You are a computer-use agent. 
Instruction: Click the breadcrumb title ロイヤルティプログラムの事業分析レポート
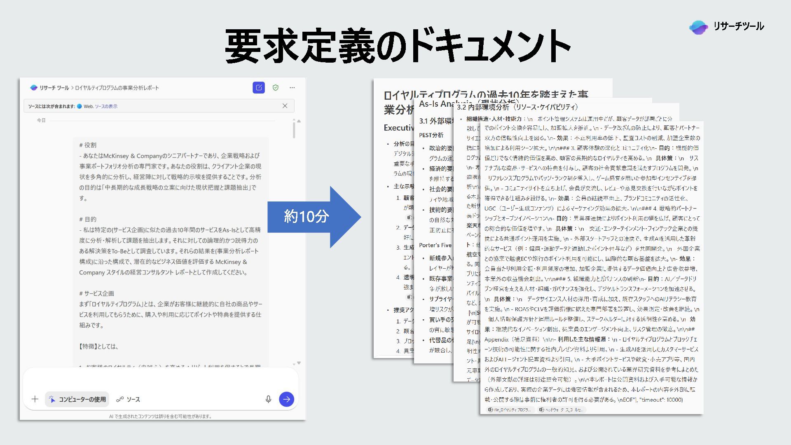(117, 88)
